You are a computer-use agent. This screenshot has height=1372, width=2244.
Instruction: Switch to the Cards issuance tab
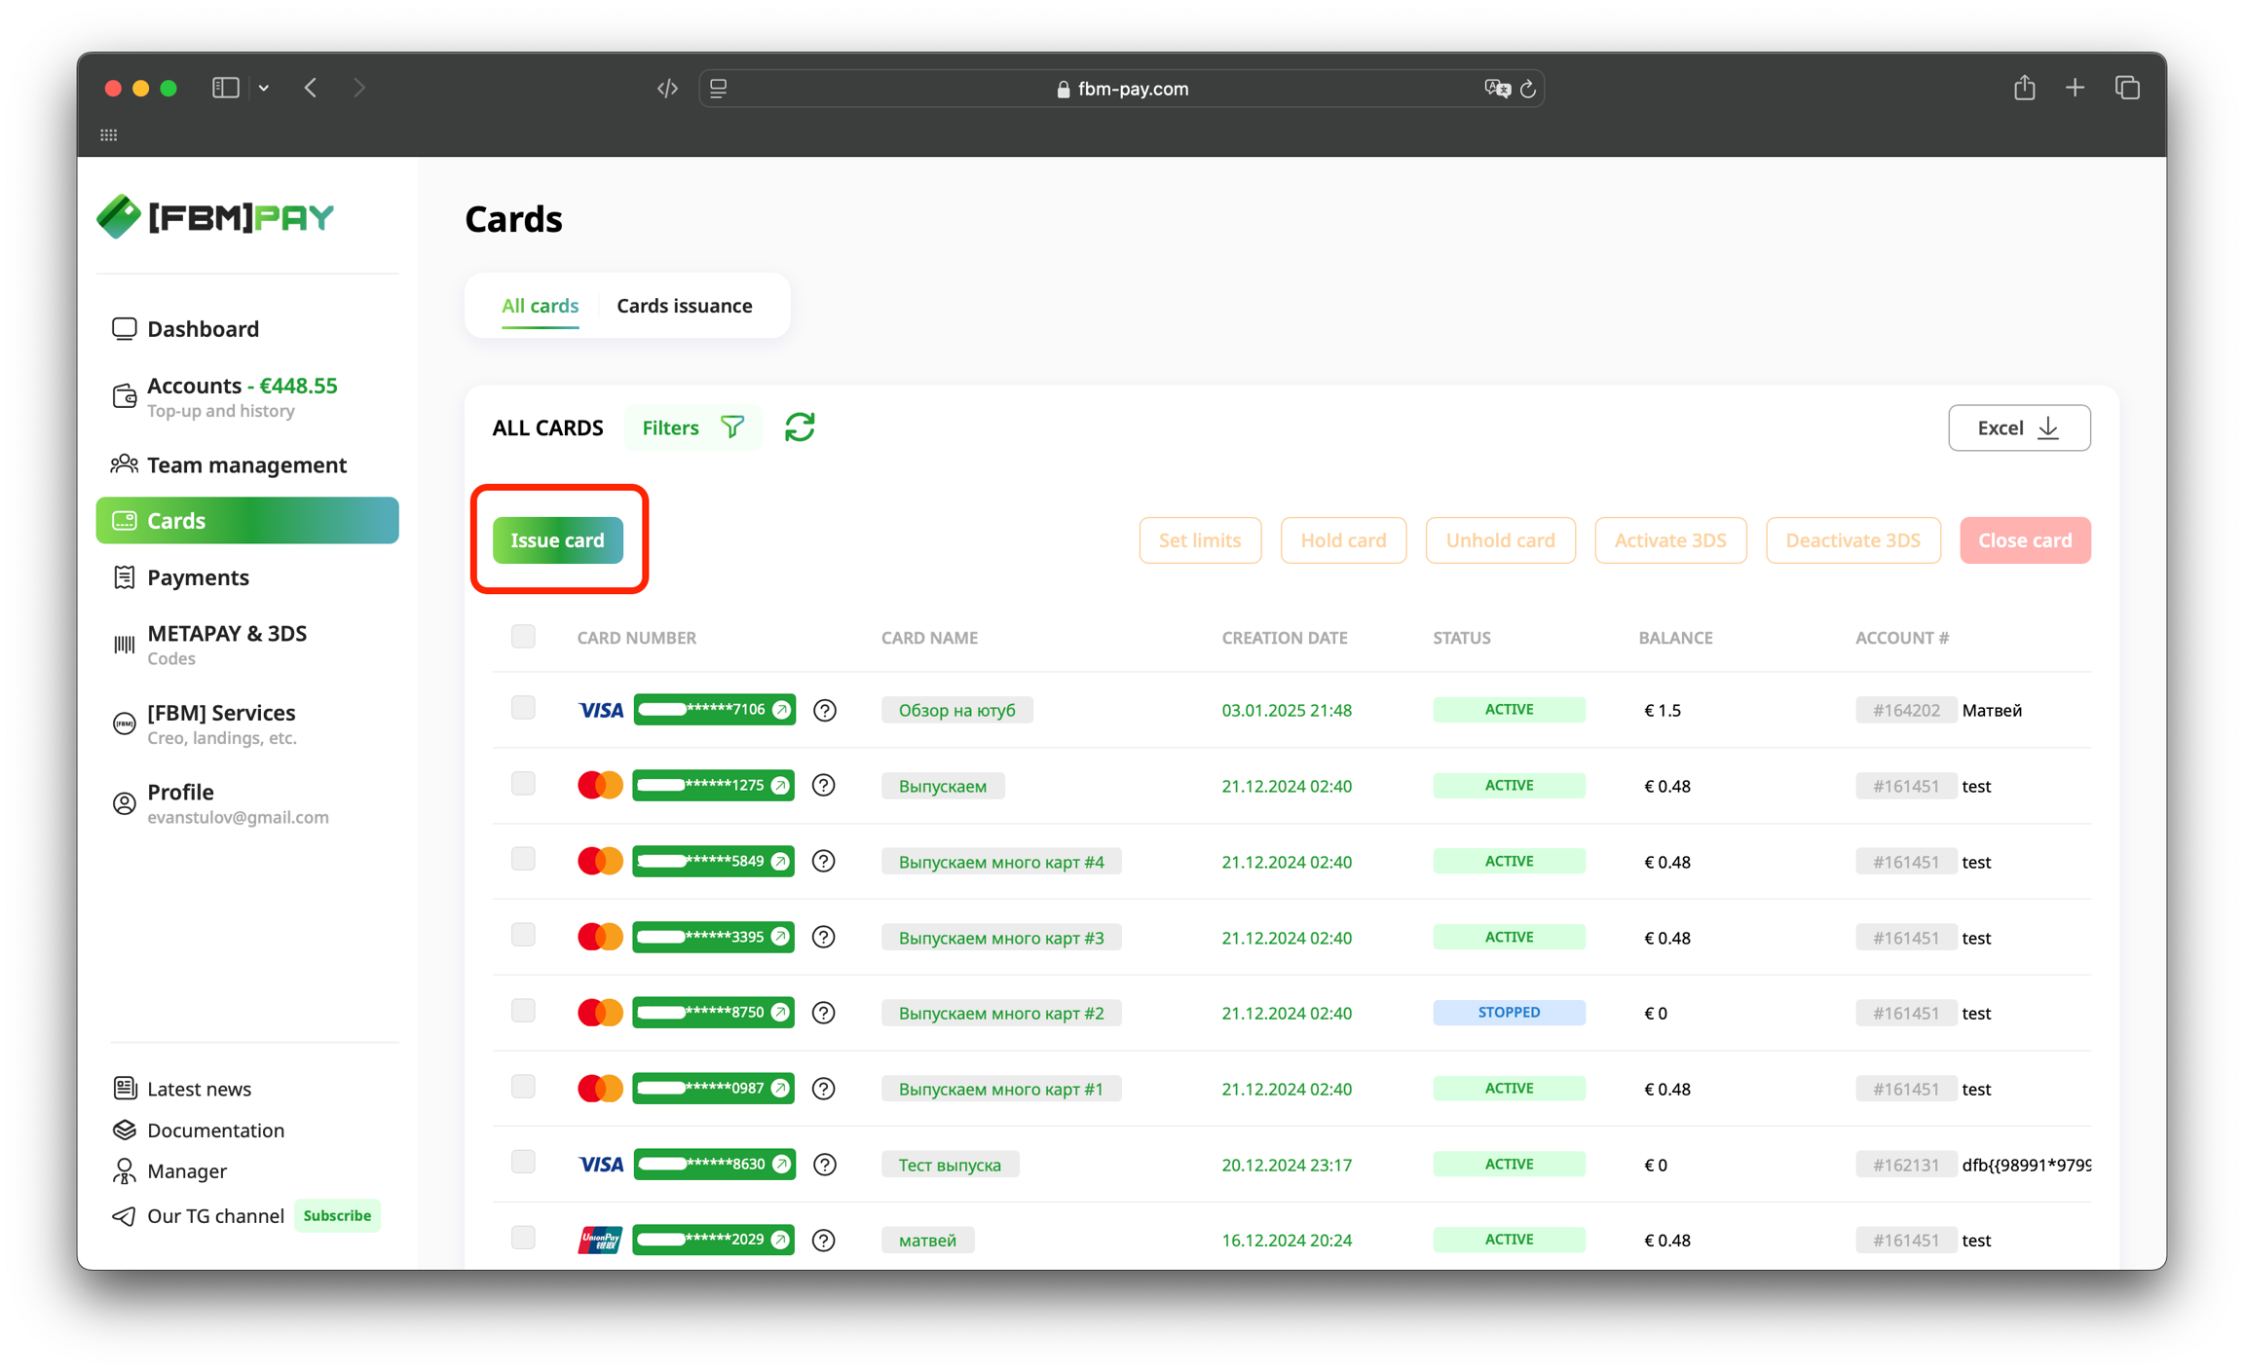[684, 306]
